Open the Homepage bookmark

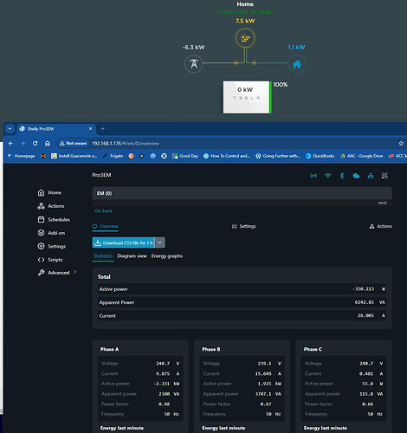(x=21, y=156)
